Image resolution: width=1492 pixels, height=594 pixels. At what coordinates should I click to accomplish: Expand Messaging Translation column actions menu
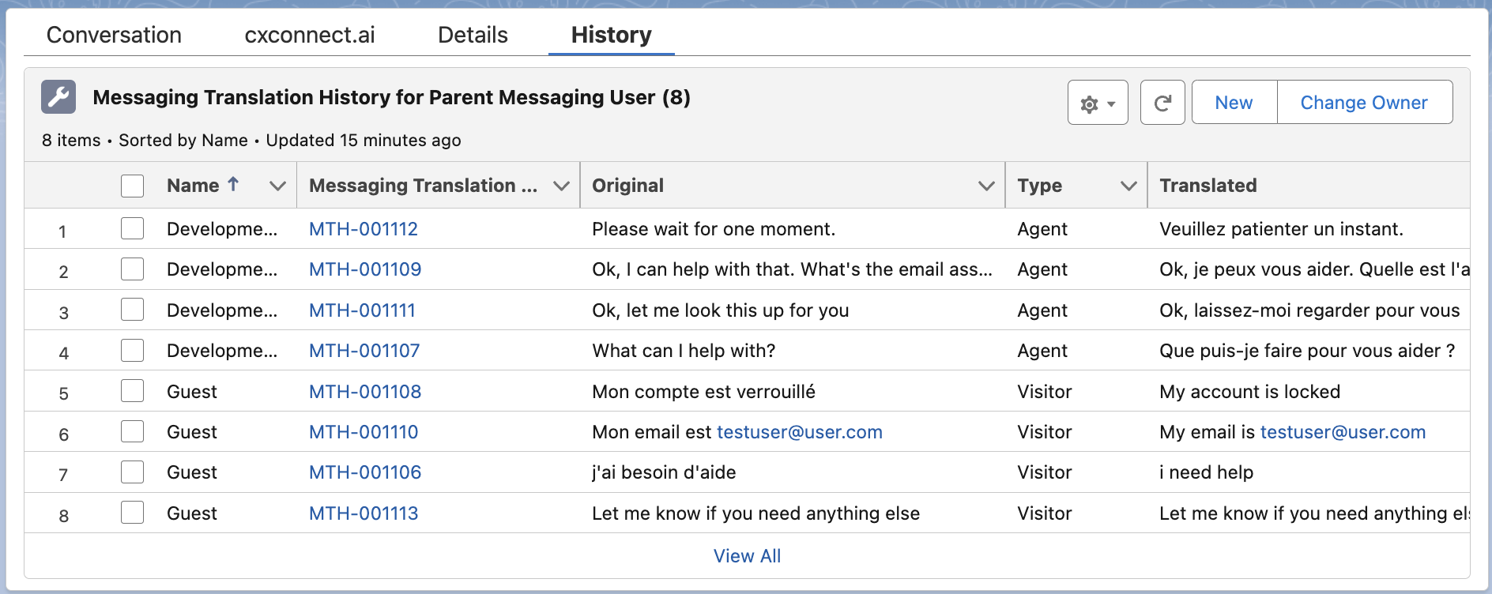(561, 186)
